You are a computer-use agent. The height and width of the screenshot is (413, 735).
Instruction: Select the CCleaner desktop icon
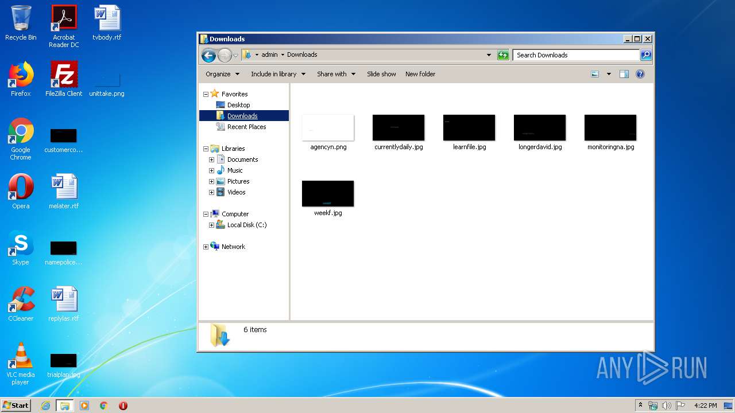[x=21, y=304]
